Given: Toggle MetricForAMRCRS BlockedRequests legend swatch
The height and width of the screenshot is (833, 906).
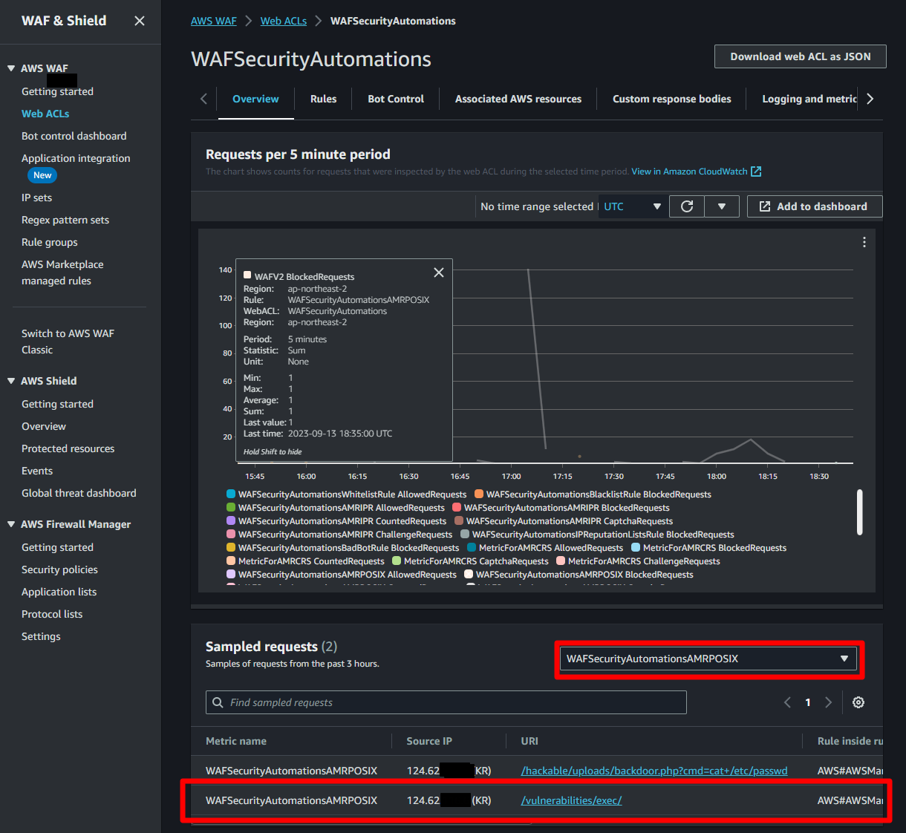Looking at the screenshot, I should (636, 547).
